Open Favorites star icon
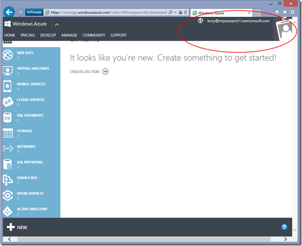Screen dimensions: 302x246 coord(284,12)
